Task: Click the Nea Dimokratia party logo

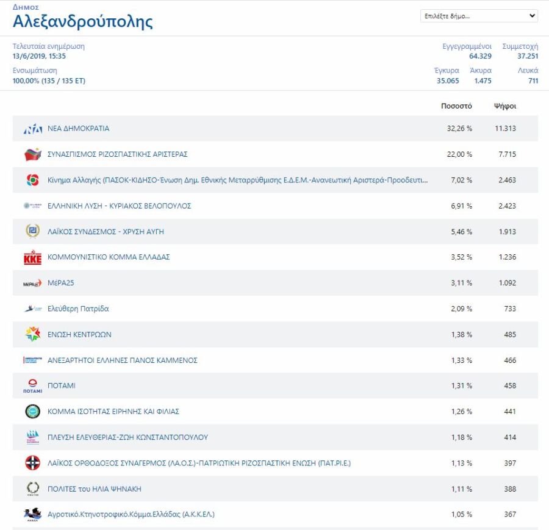Action: click(x=32, y=129)
